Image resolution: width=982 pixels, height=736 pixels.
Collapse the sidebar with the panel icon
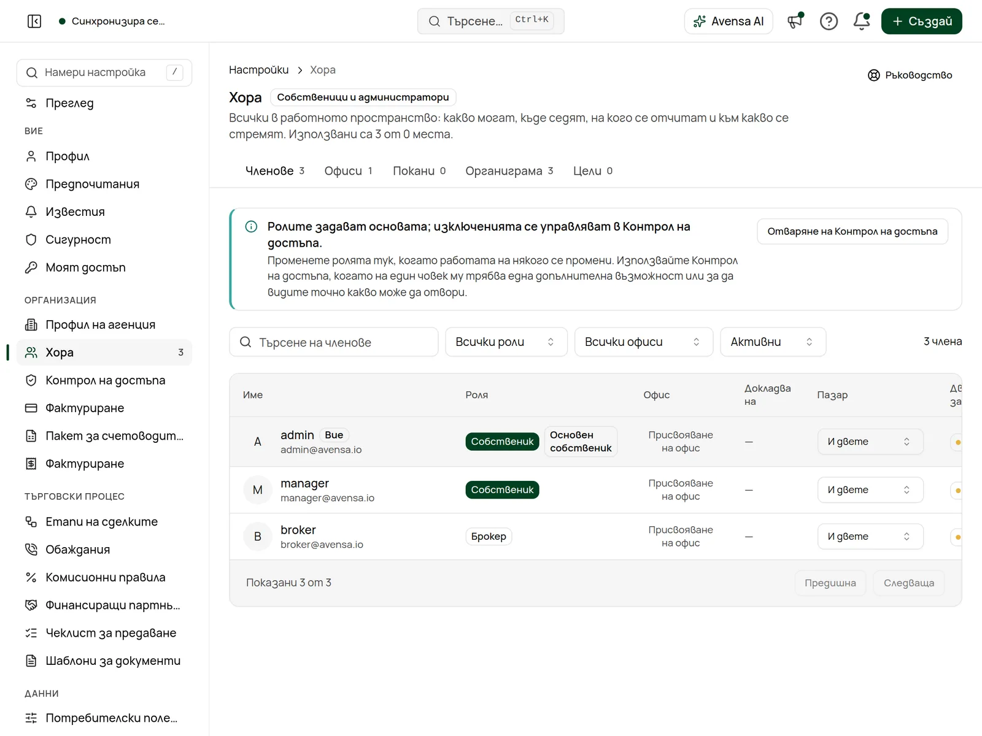point(34,21)
